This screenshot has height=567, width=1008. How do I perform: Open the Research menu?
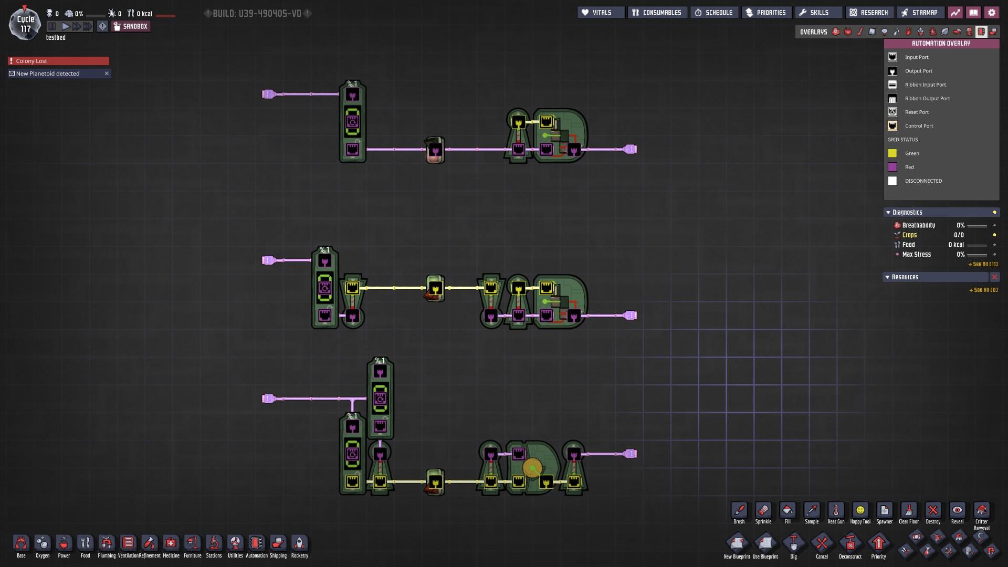point(869,13)
